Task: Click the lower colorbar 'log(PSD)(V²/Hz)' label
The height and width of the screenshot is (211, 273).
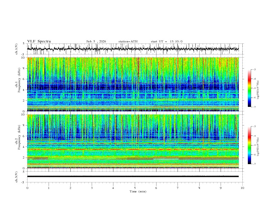Action: 258,147
